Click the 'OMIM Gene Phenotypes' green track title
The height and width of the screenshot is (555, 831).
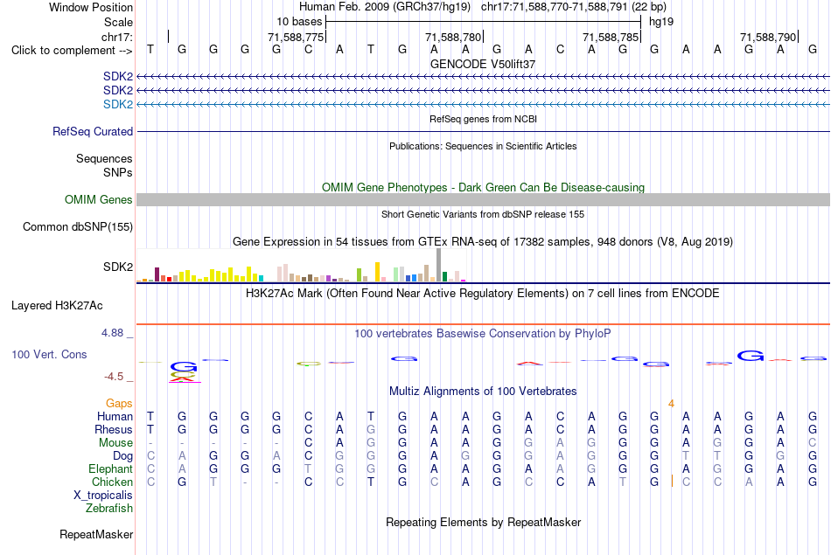coord(483,187)
